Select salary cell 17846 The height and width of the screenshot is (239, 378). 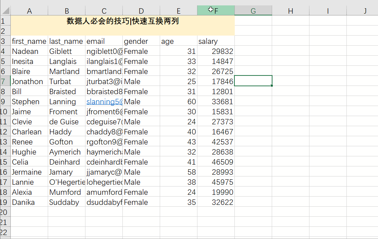216,81
